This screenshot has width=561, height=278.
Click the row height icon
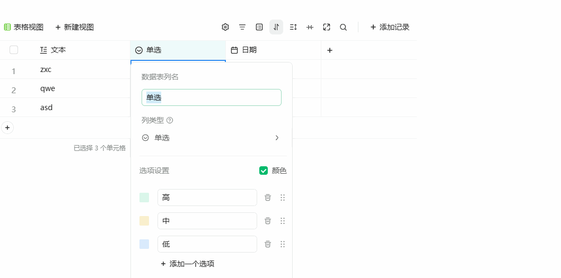pyautogui.click(x=293, y=27)
